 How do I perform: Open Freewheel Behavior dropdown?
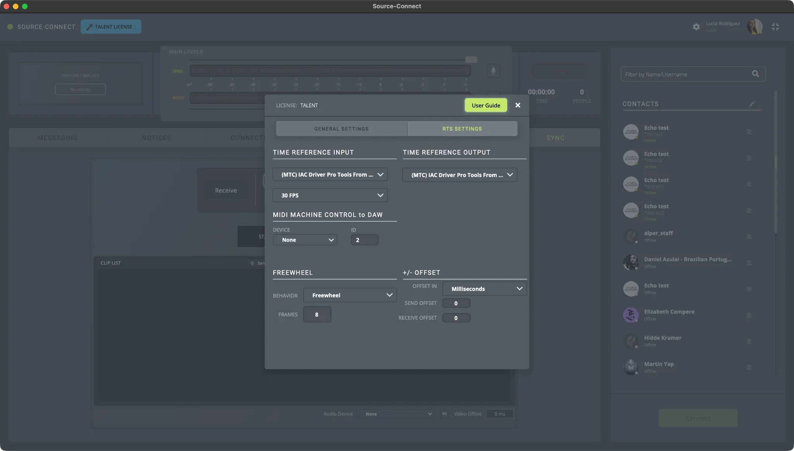(350, 295)
